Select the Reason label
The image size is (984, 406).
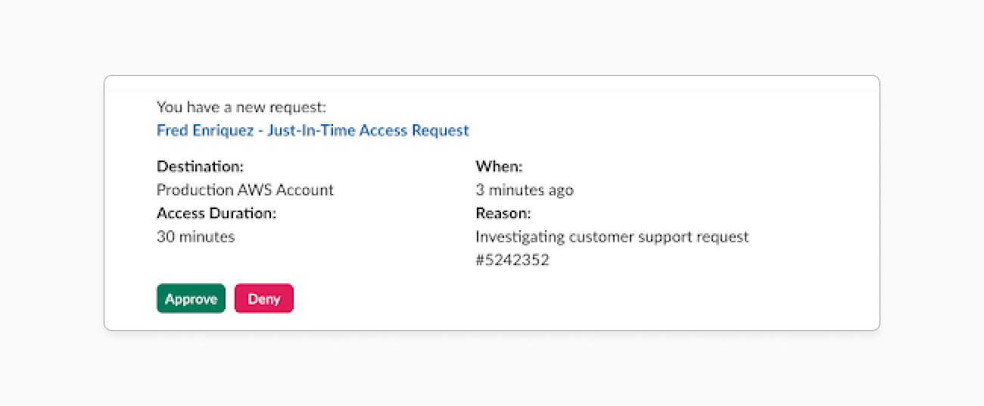click(503, 213)
